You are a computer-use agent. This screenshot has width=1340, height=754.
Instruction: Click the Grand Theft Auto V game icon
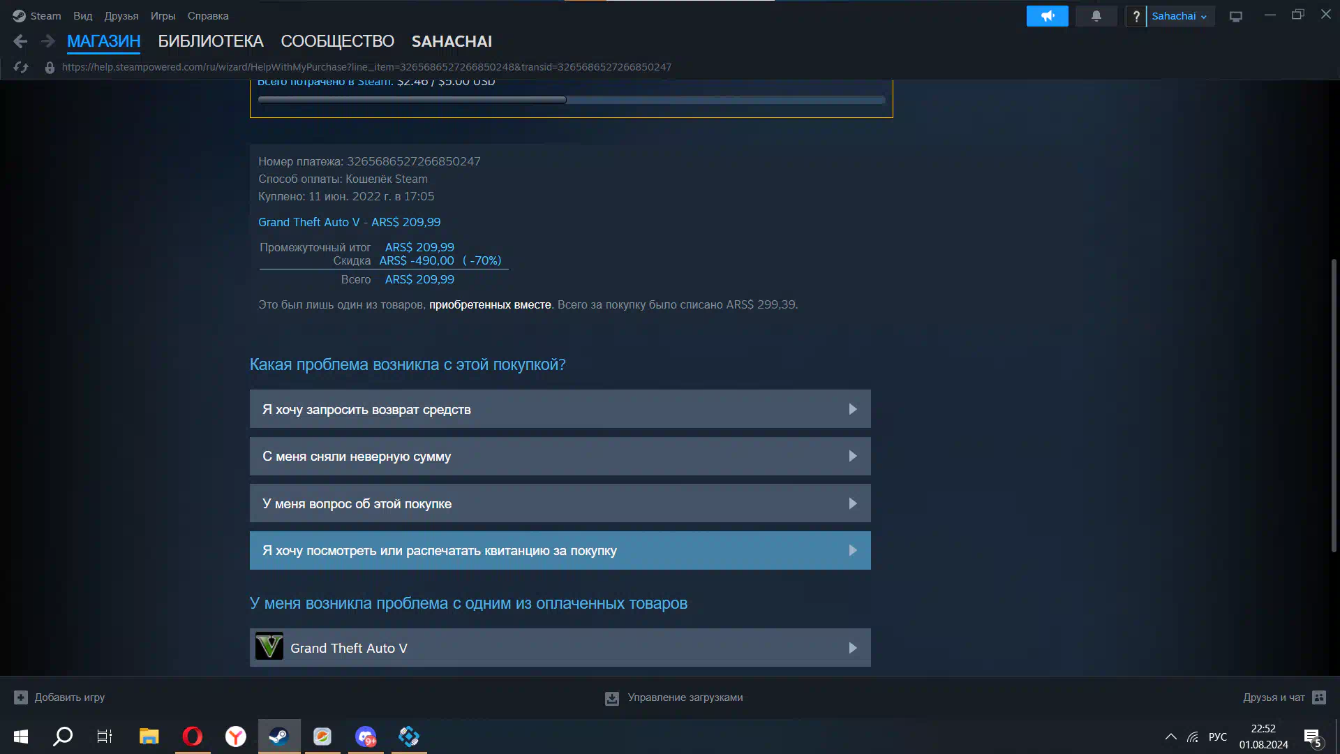tap(269, 646)
